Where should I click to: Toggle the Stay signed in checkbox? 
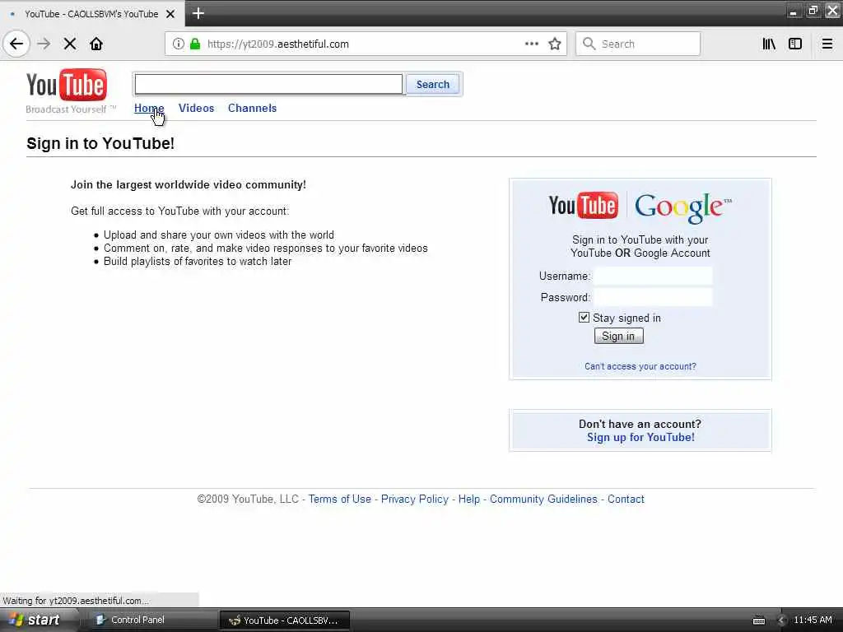pyautogui.click(x=584, y=318)
